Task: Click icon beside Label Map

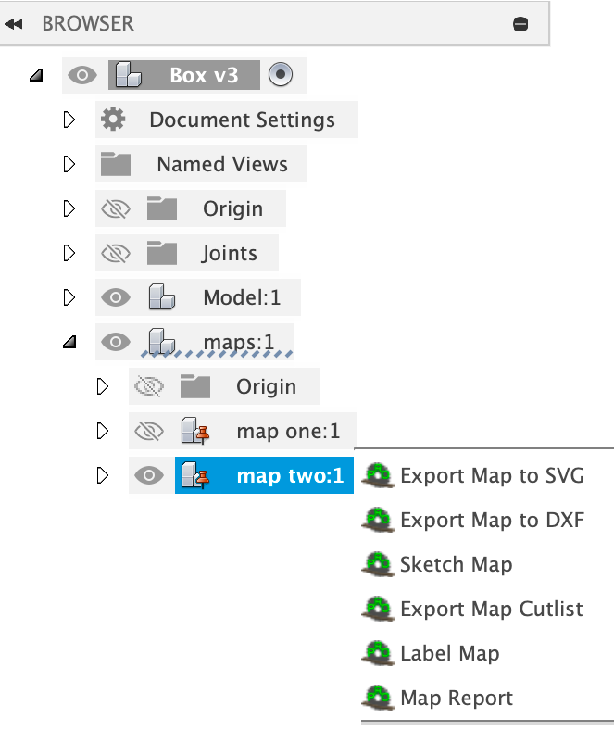Action: (378, 653)
